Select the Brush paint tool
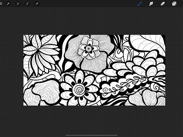 tap(140, 4)
